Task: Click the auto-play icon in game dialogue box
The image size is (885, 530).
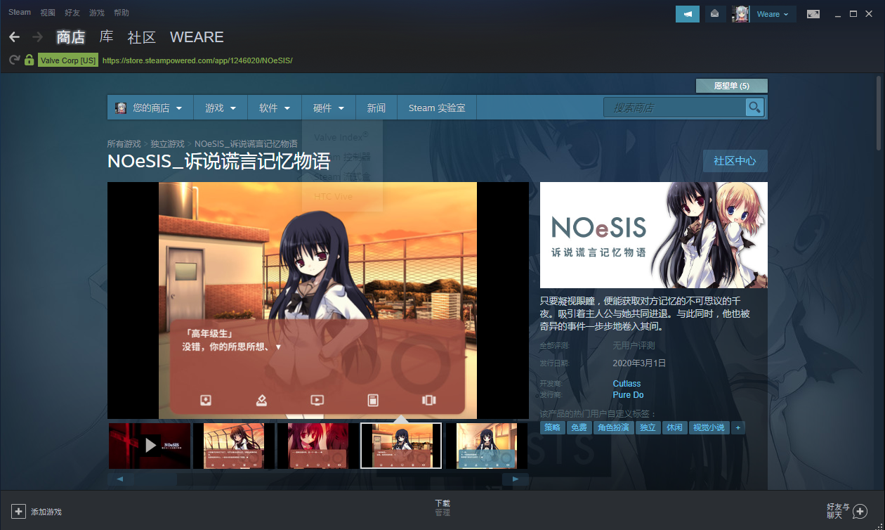Action: (317, 400)
